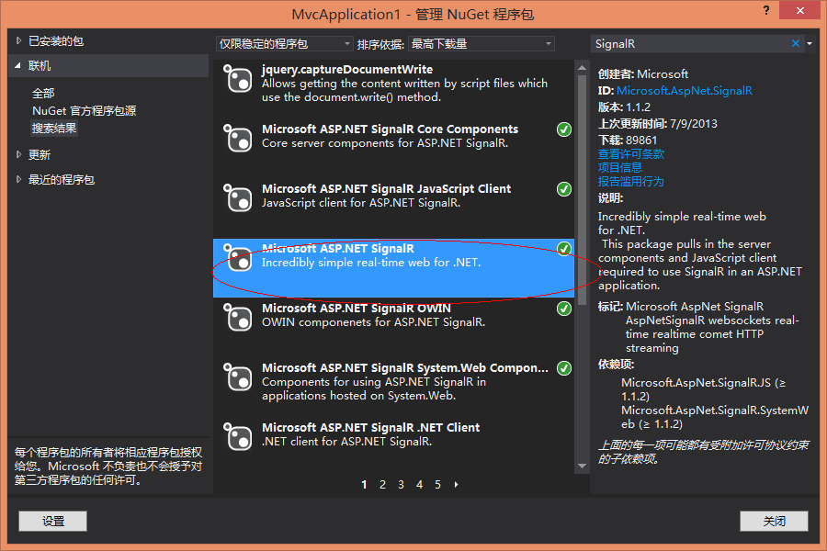
Task: Select Microsoft ASP.NET SignalR JavaScript Client title
Action: [387, 189]
